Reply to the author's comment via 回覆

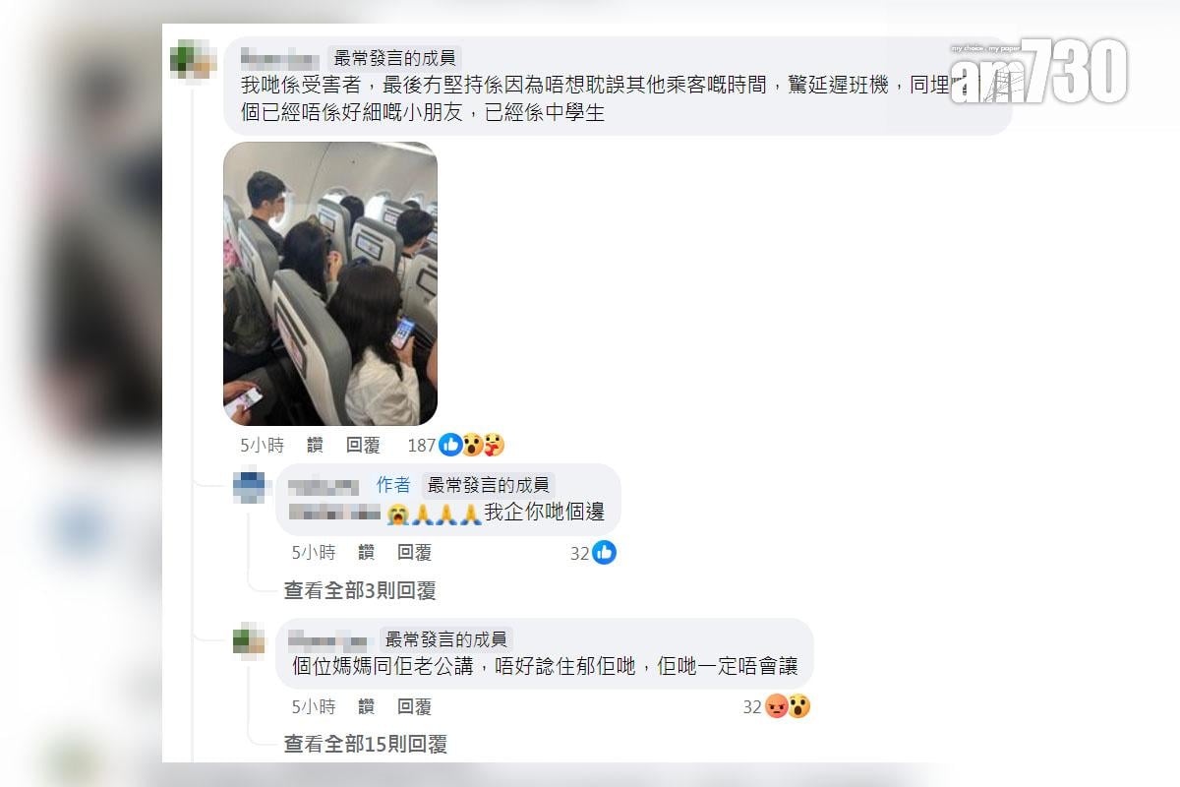point(414,553)
